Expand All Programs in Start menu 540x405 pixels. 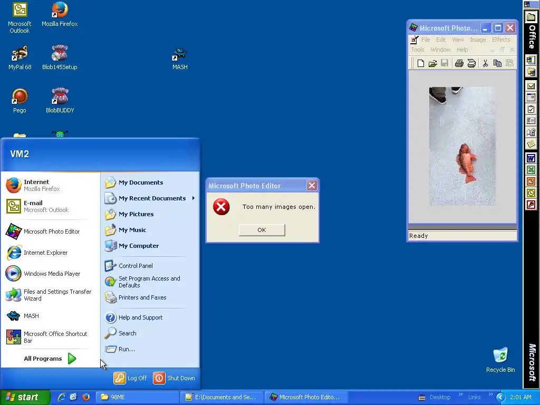coord(50,359)
